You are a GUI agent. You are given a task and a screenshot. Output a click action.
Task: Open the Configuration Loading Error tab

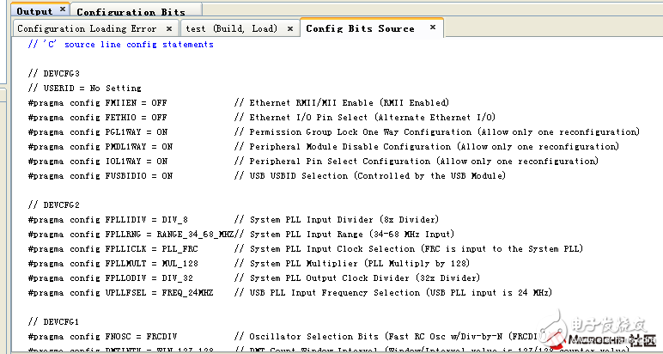coord(86,28)
